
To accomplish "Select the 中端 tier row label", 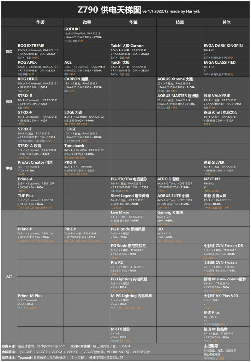I will [9, 168].
